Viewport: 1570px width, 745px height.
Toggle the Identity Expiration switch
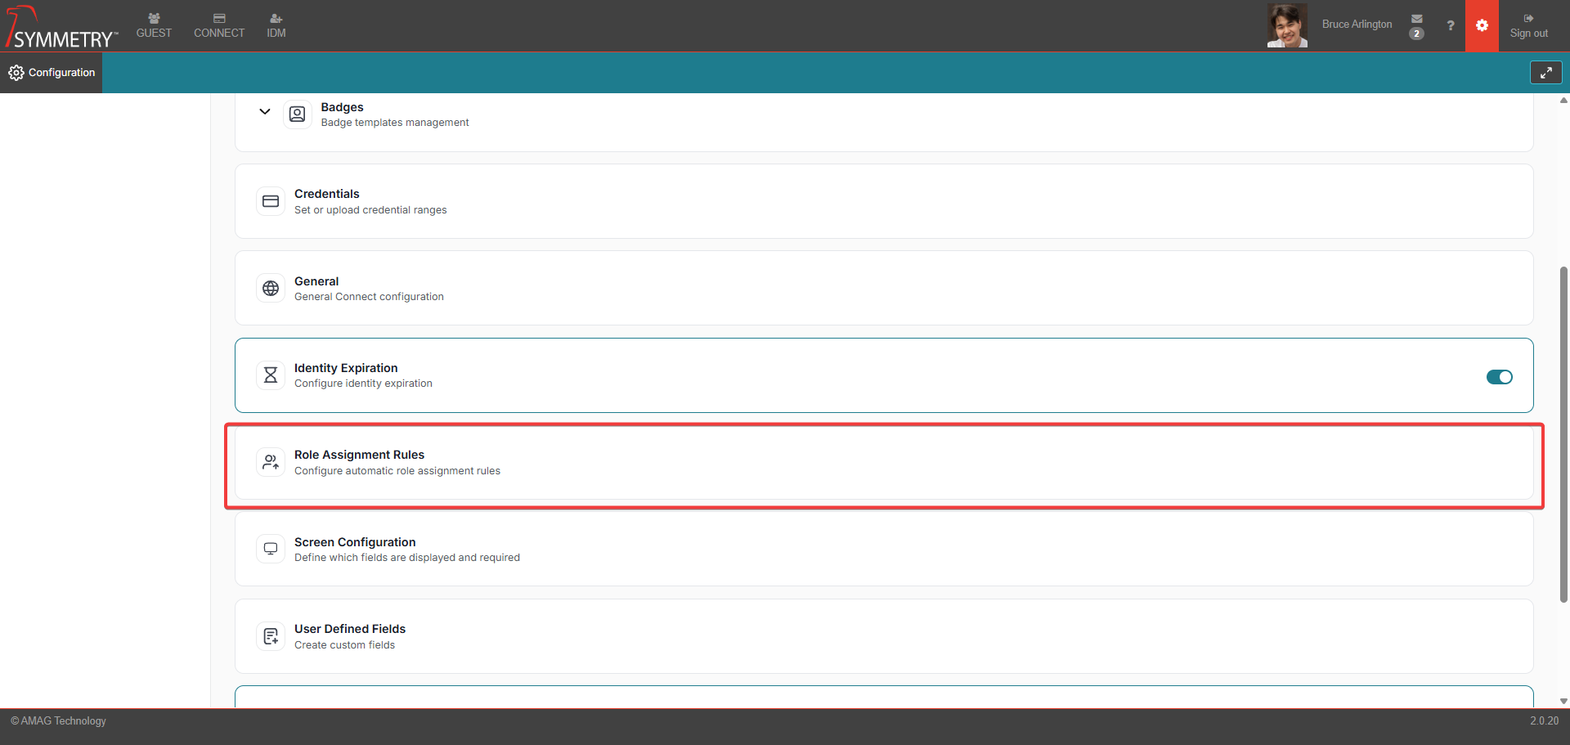coord(1499,377)
